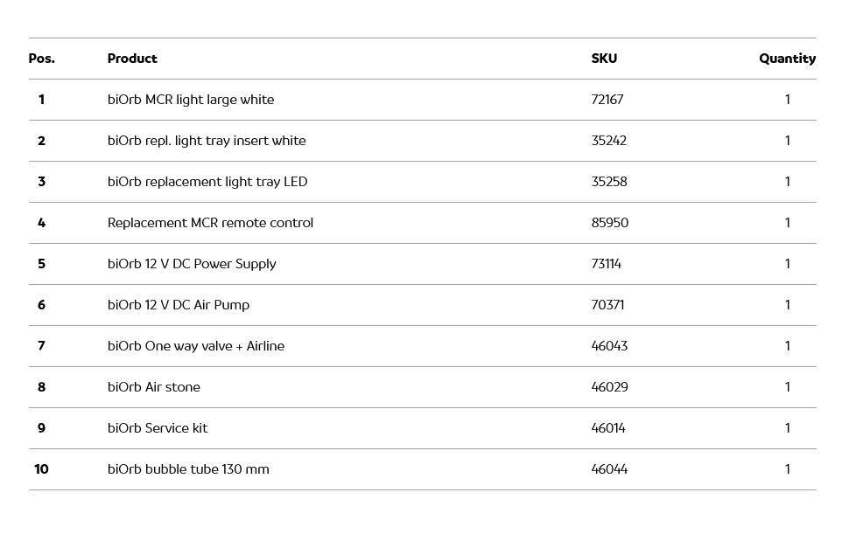The height and width of the screenshot is (534, 842).
Task: Click SKU number 46044
Action: (609, 469)
